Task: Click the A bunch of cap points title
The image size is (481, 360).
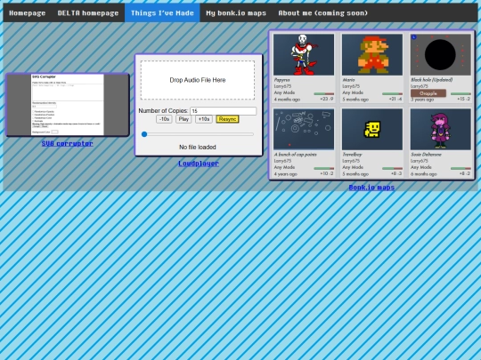Action: [296, 155]
